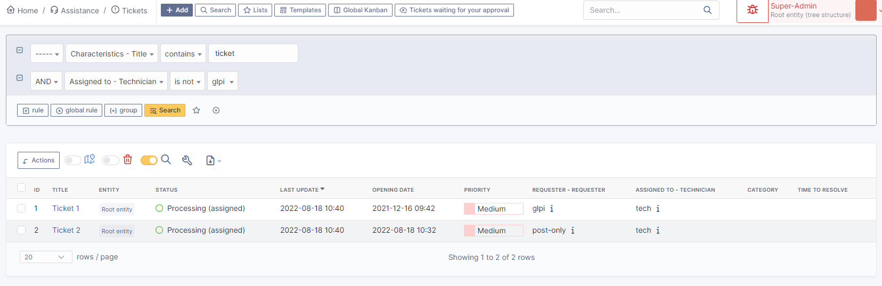Open the AND logical operator dropdown
The width and height of the screenshot is (882, 286).
click(46, 81)
